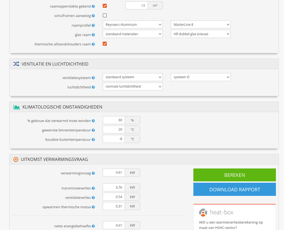
Task: Click the chart icon beside KLIMATOLOGISCHE OMSTANDIGHEDEN
Action: pos(16,106)
